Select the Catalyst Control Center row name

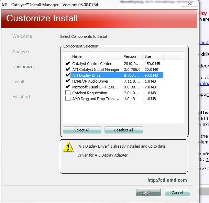92,64
